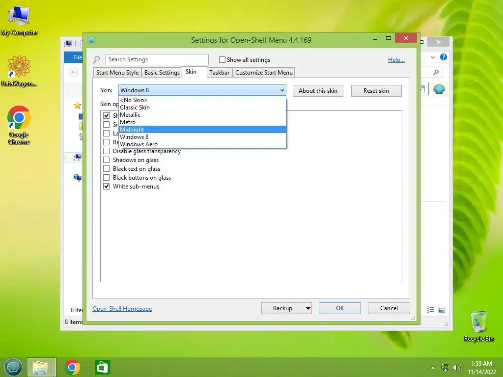Click the Open-Shell settings window title icon

pyautogui.click(x=91, y=40)
